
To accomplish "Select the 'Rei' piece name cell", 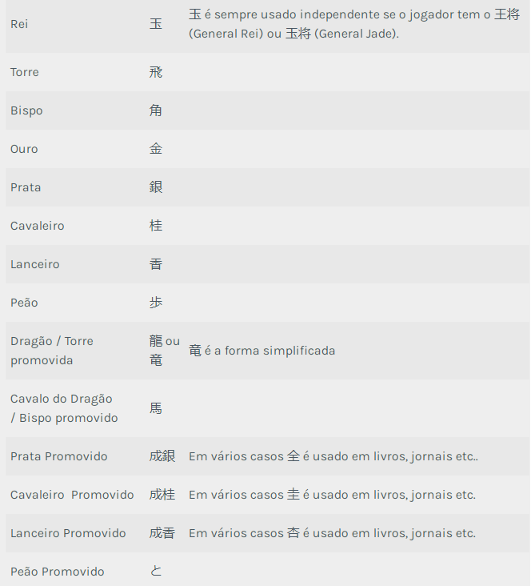I will 19,24.
